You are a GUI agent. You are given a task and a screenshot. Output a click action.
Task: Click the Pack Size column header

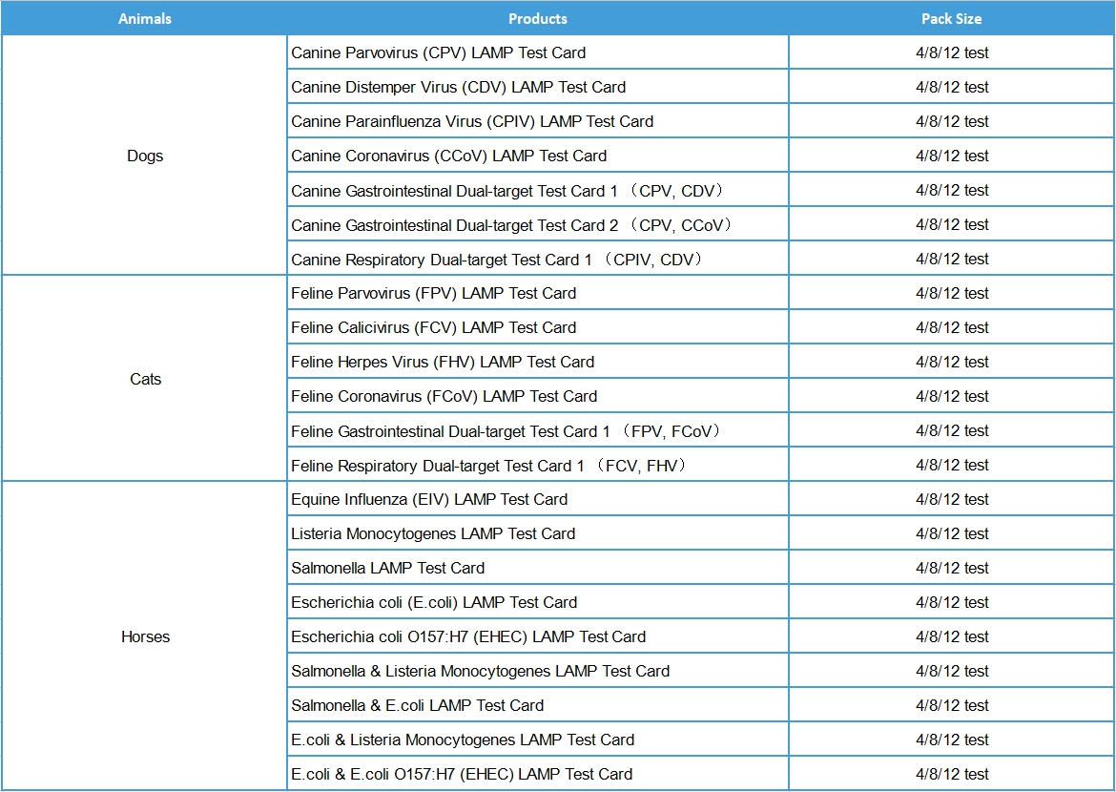point(951,19)
